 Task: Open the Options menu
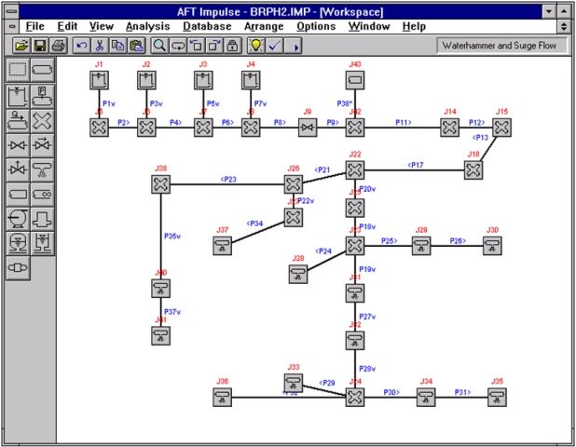pos(316,26)
